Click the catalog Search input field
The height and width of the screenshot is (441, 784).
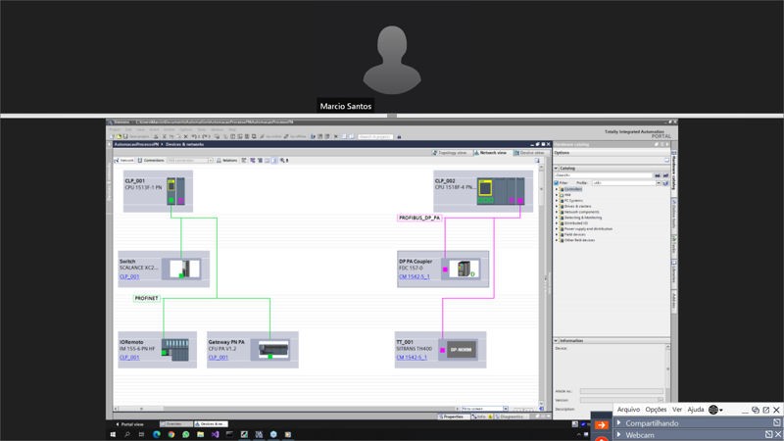click(603, 175)
